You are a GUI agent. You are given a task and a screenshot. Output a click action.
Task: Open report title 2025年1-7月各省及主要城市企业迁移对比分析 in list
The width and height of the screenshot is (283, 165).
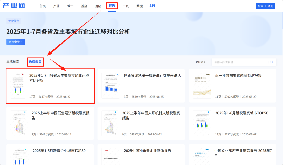(x=59, y=78)
